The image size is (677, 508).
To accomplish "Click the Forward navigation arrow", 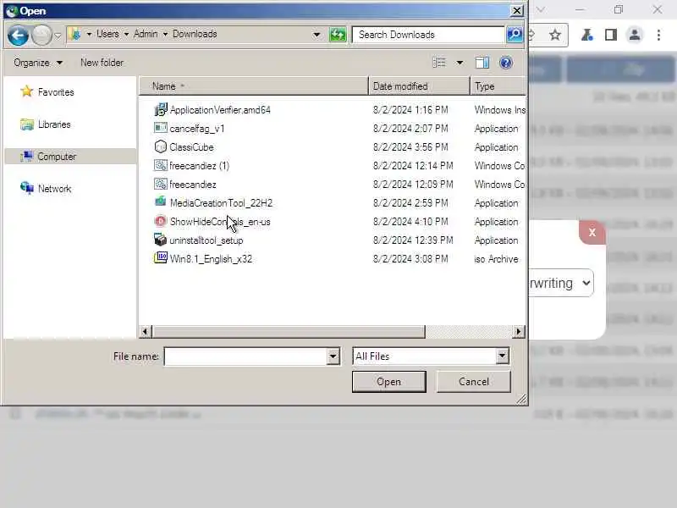I will point(41,35).
